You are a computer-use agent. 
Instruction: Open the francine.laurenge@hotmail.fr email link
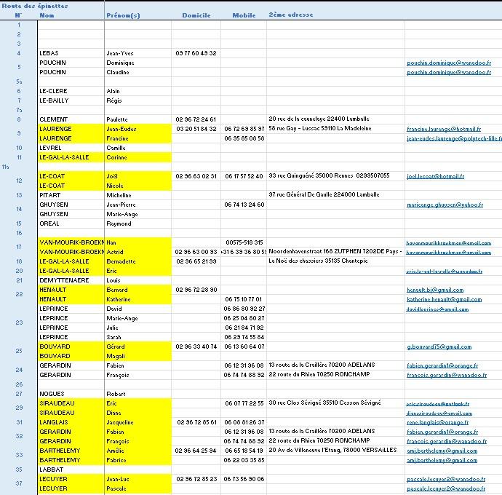click(444, 129)
